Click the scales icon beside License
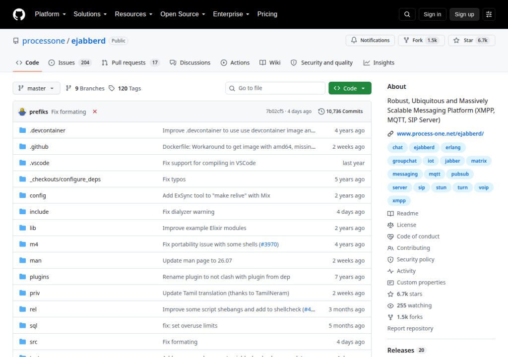The width and height of the screenshot is (508, 357). pos(390,225)
